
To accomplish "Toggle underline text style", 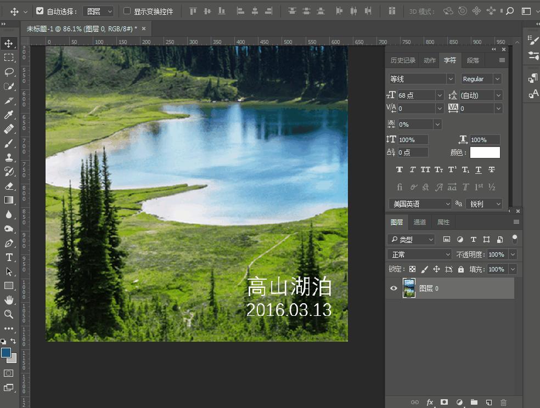I will tap(479, 169).
